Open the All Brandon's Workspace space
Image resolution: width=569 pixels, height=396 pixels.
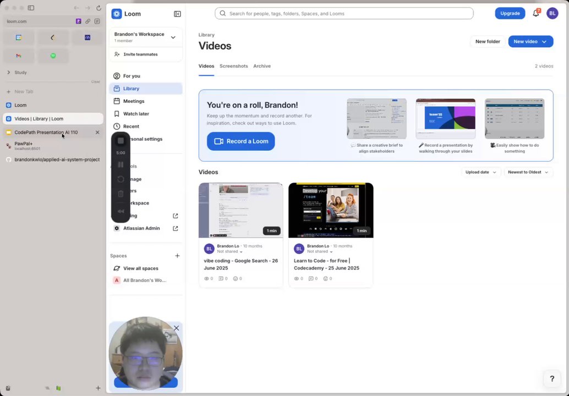145,280
